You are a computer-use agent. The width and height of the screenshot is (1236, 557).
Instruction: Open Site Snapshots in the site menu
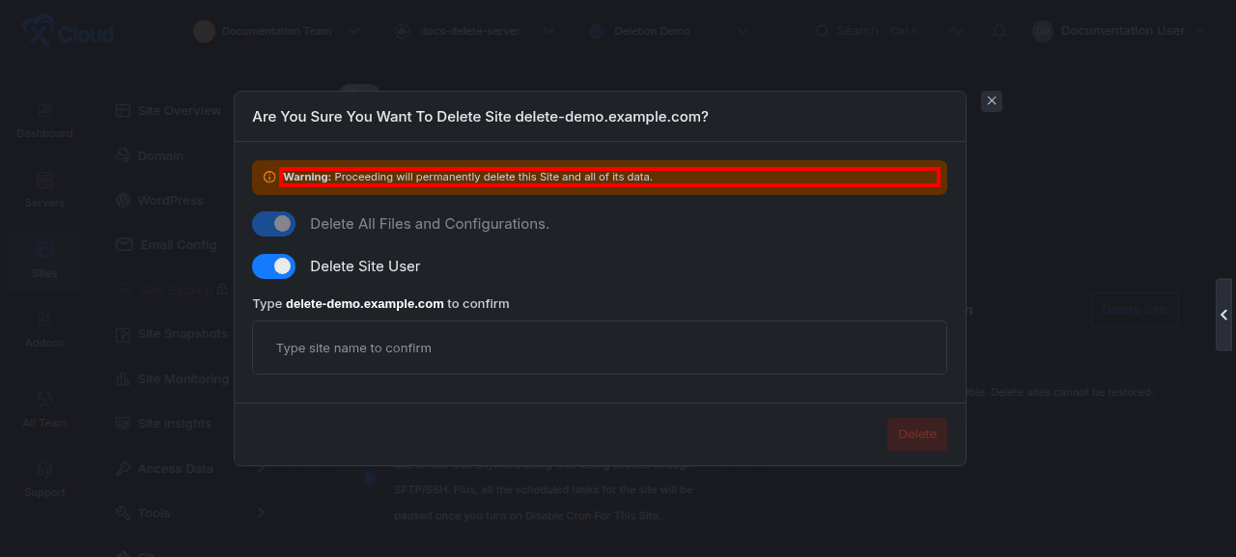pos(183,334)
